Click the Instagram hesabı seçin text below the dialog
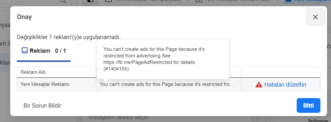This screenshot has width=331, height=122. 119,117
